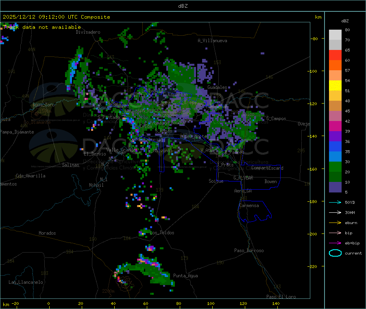The image size is (366, 309).
Task: Click the -160 km vertical axis tick
Action: tap(313, 169)
